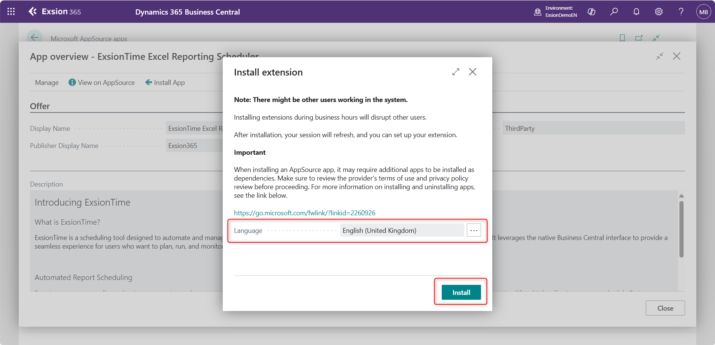This screenshot has height=345, width=715.
Task: Click the Language field showing English (United Kingdom)
Action: [402, 230]
